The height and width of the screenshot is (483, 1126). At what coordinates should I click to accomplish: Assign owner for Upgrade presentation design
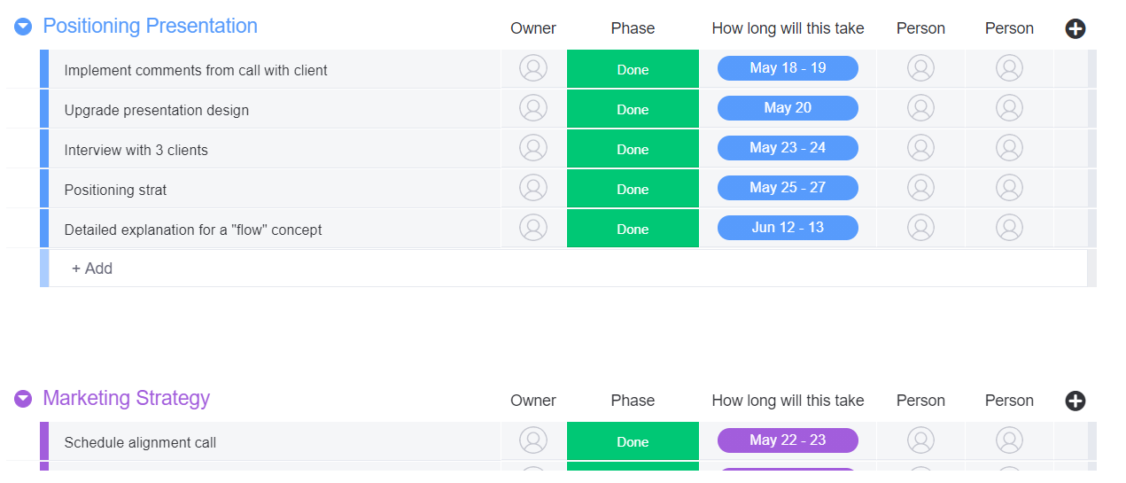pos(533,108)
